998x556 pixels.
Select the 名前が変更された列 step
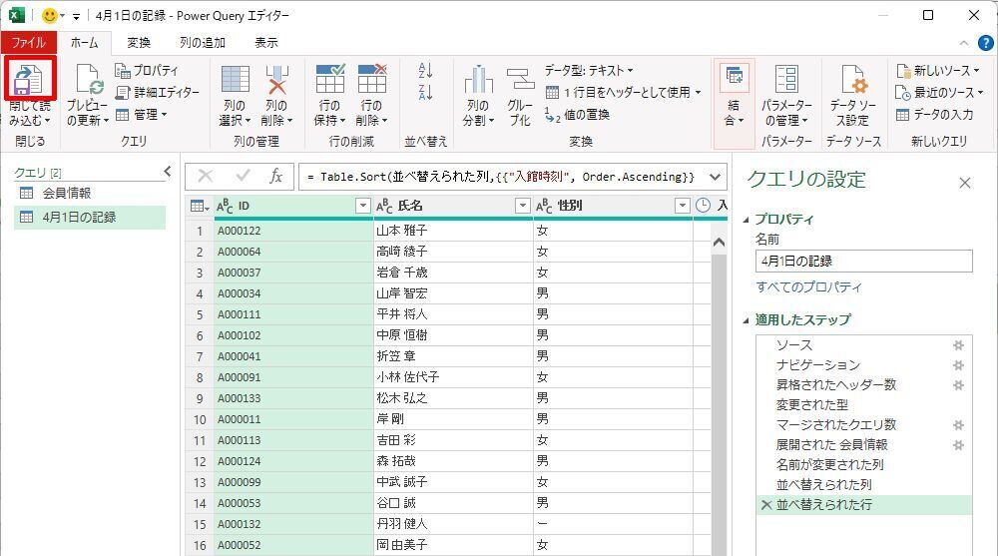click(864, 465)
